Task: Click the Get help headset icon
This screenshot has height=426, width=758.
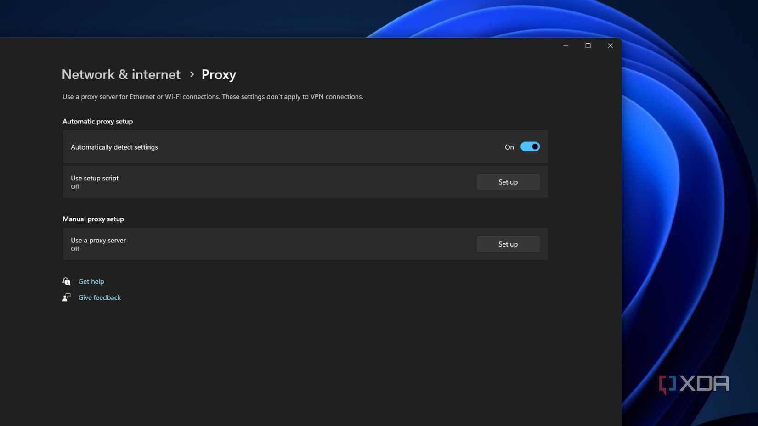Action: [67, 281]
